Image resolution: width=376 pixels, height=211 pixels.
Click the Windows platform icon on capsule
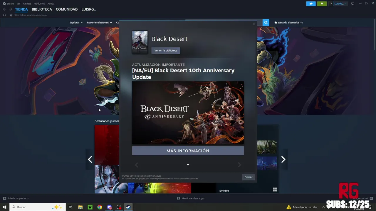point(275,190)
